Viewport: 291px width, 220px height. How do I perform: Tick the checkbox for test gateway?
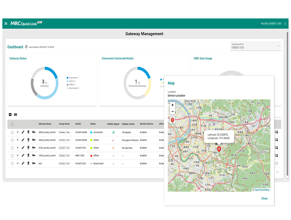(12, 164)
